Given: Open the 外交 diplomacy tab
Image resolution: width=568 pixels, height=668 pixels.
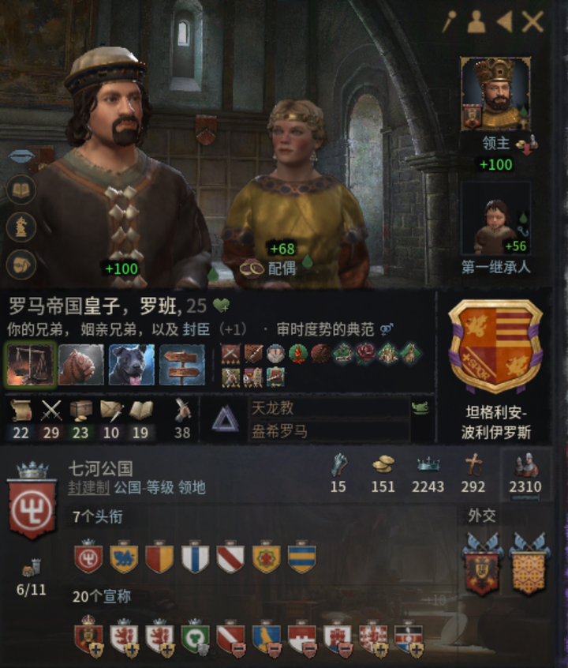Looking at the screenshot, I should (481, 516).
